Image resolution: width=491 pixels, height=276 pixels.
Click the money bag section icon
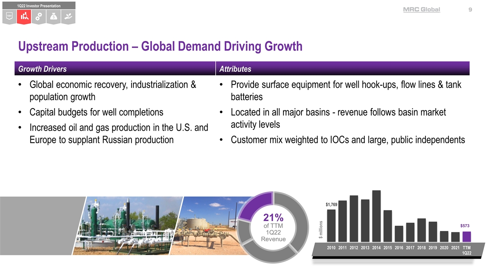[54, 17]
